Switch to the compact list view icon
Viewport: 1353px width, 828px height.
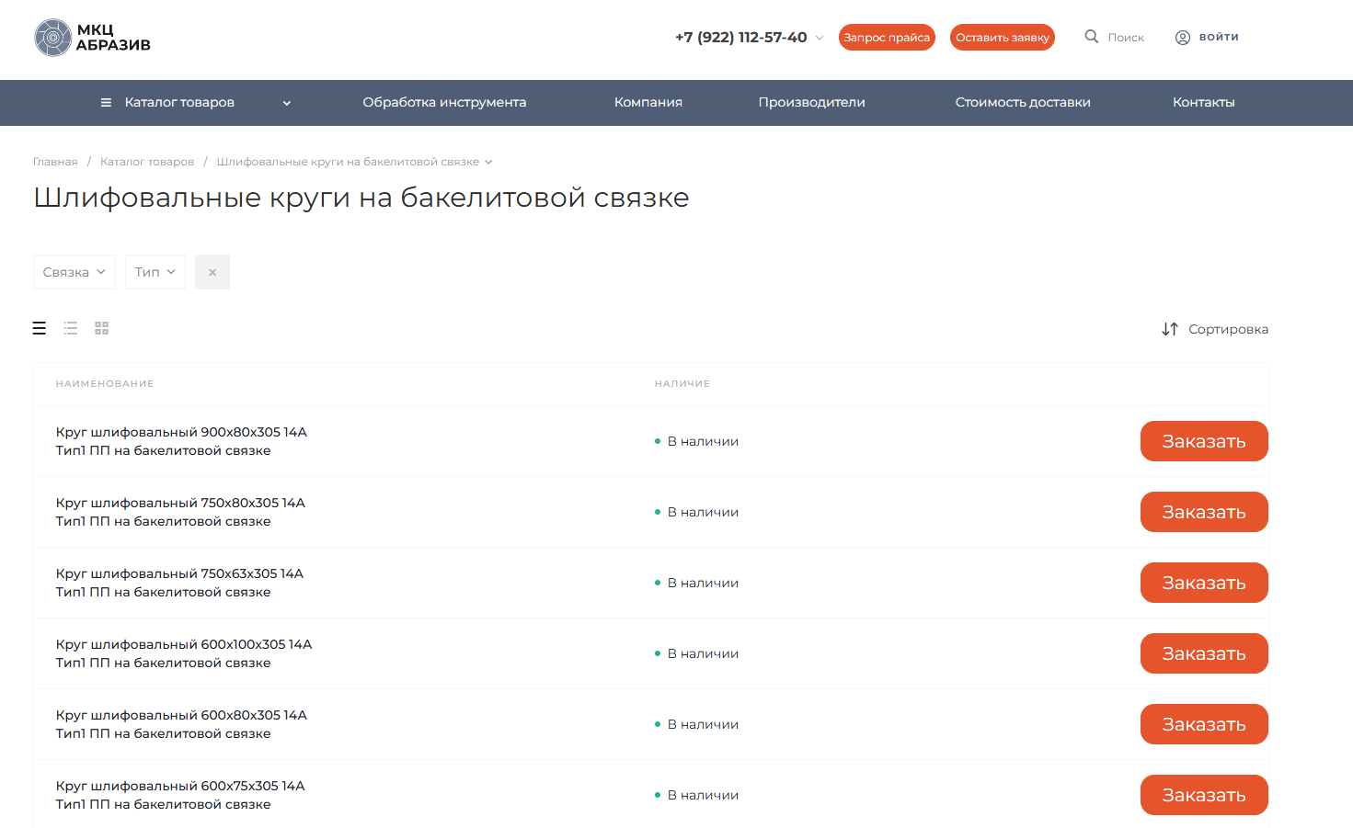[71, 328]
